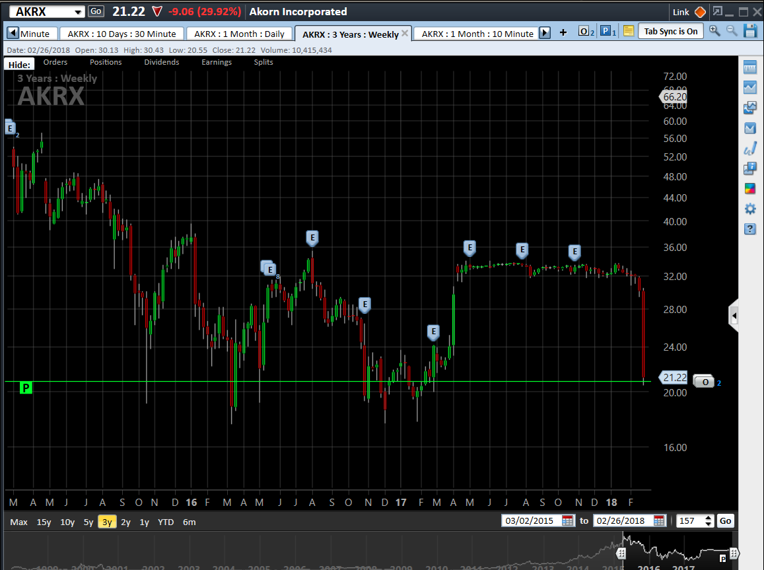This screenshot has height=570, width=764.
Task: Select the 6m time range
Action: point(189,522)
